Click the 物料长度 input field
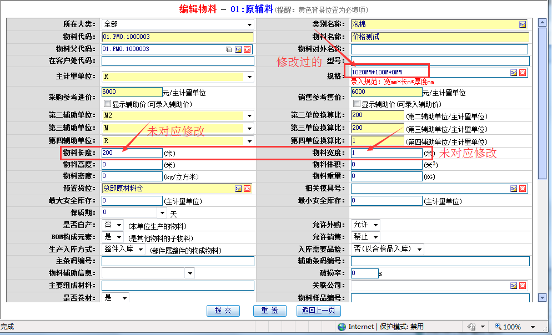This screenshot has height=335, width=552. [x=132, y=153]
